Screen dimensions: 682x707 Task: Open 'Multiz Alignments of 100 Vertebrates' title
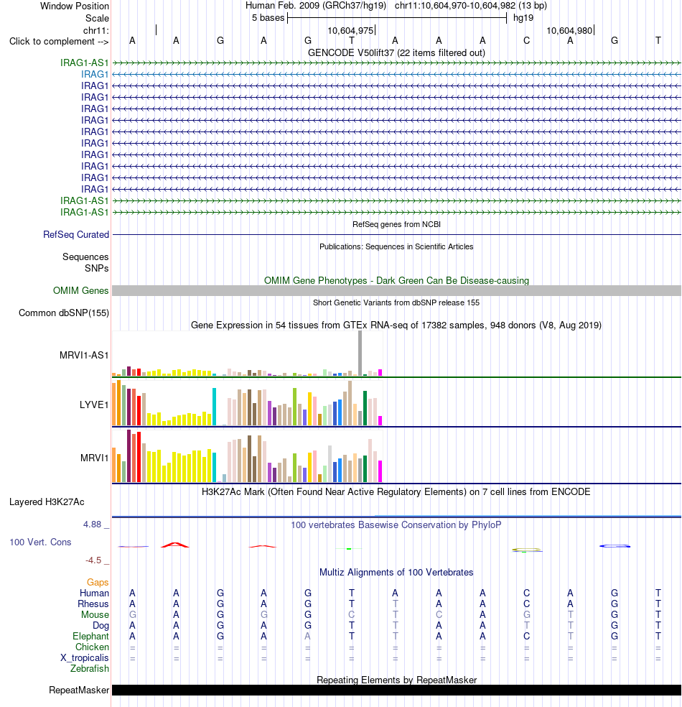(x=396, y=572)
